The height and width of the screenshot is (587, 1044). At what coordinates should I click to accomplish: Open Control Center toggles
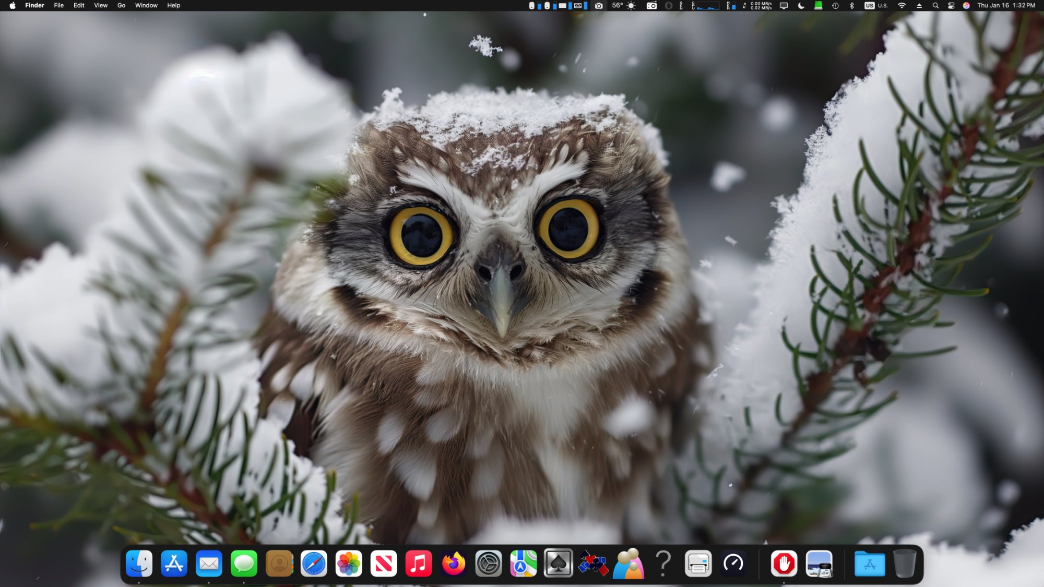951,6
